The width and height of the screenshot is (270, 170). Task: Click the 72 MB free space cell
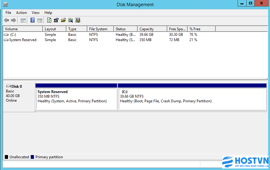click(174, 40)
